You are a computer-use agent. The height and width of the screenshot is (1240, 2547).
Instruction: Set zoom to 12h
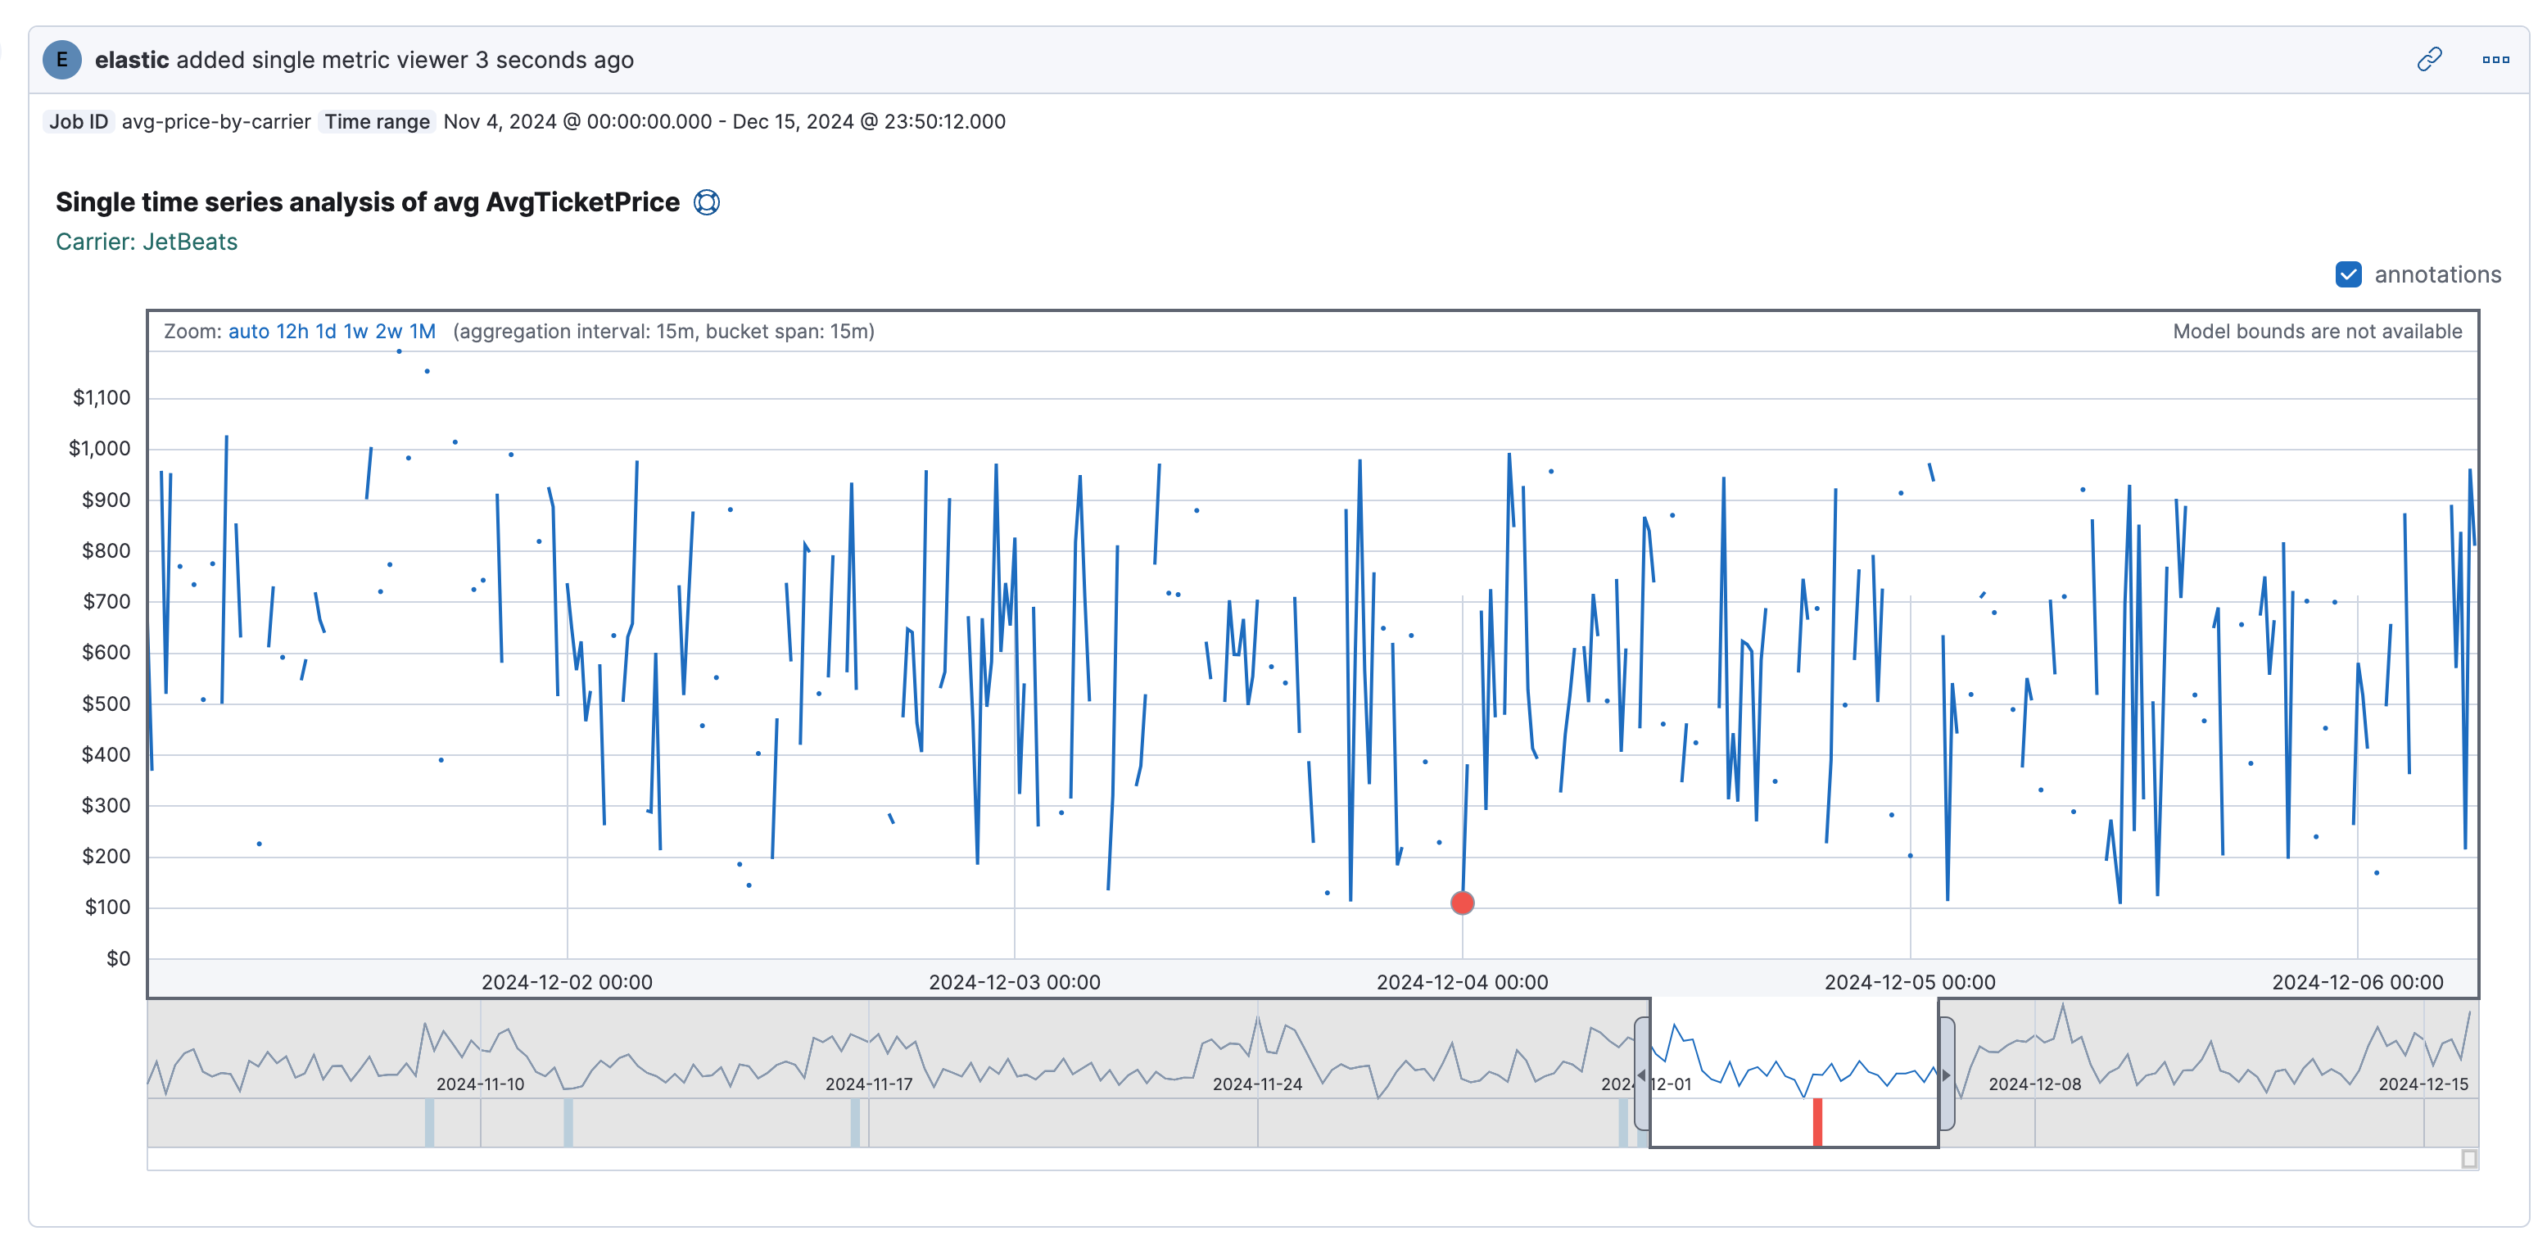coord(292,331)
